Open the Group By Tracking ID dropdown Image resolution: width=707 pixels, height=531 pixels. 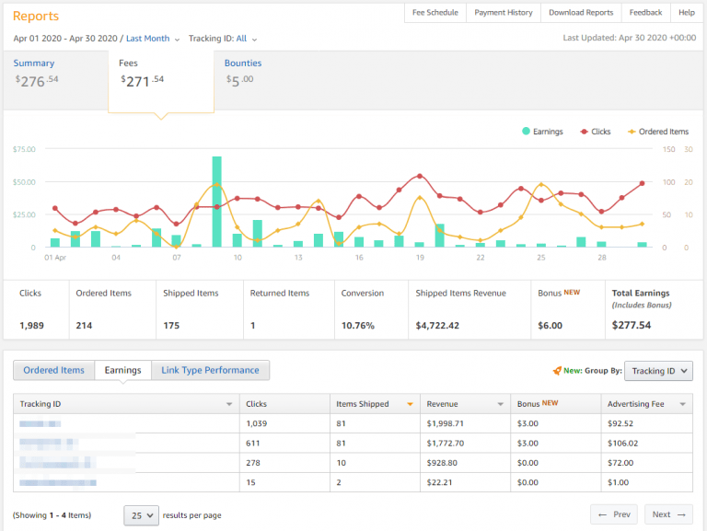coord(658,371)
